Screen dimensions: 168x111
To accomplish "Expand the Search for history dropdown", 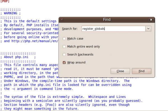I will click(148, 29).
